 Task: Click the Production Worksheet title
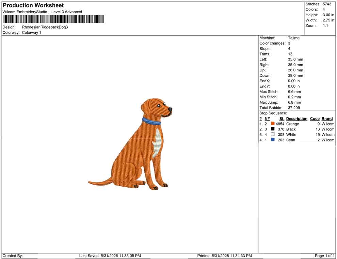pyautogui.click(x=33, y=5)
